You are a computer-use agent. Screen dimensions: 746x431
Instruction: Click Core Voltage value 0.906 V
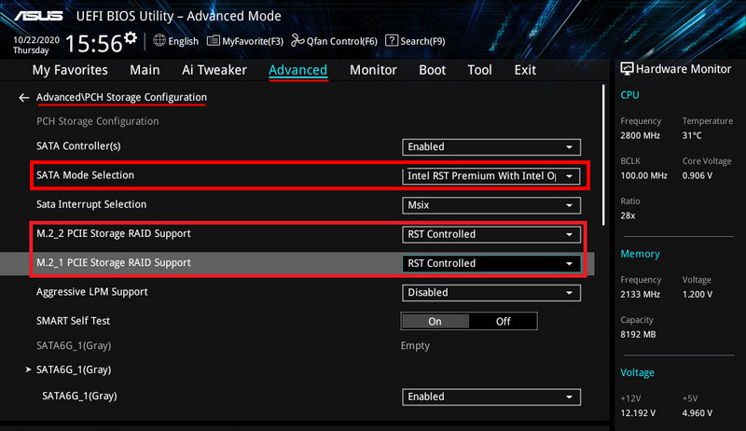pos(697,175)
